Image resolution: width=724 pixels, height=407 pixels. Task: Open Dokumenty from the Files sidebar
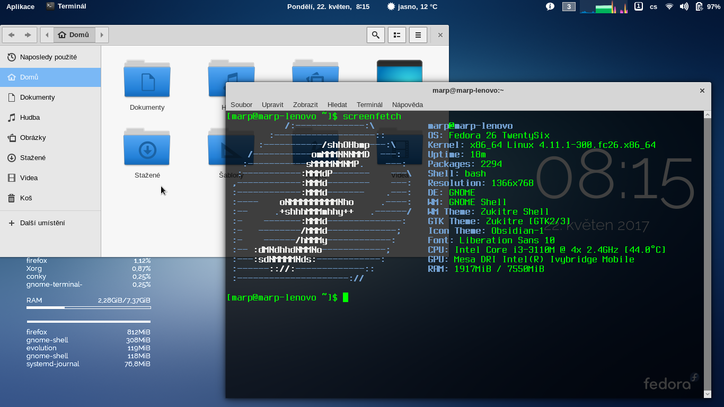(x=50, y=97)
